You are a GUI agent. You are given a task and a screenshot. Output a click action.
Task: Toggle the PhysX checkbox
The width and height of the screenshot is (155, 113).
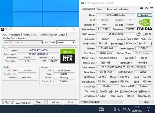click(126, 96)
